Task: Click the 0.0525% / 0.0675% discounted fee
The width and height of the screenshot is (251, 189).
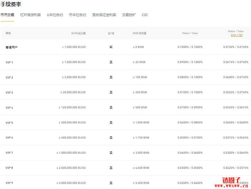Action: tap(236, 107)
